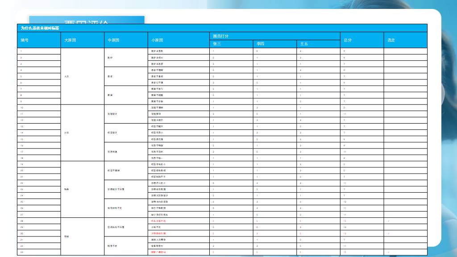Click the 中原因 header cell

(113, 40)
